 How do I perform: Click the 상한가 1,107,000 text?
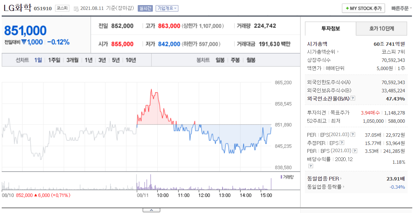click(203, 26)
